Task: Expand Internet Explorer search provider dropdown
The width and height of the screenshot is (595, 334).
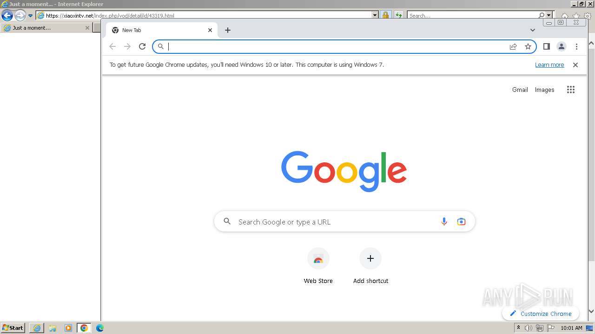Action: (549, 15)
